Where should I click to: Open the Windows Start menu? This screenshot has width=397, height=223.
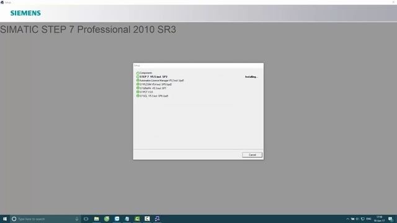pyautogui.click(x=5, y=219)
